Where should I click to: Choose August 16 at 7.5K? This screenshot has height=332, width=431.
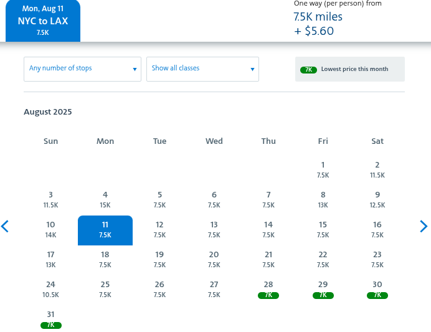[377, 230]
